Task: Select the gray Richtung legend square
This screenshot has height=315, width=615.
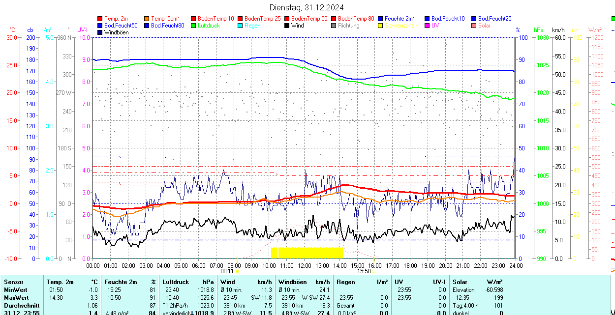Action: 334,26
